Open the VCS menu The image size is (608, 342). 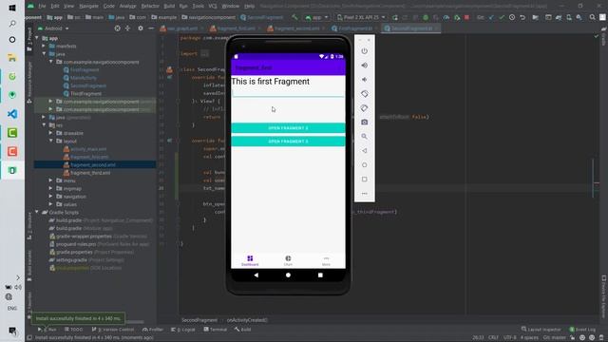213,7
